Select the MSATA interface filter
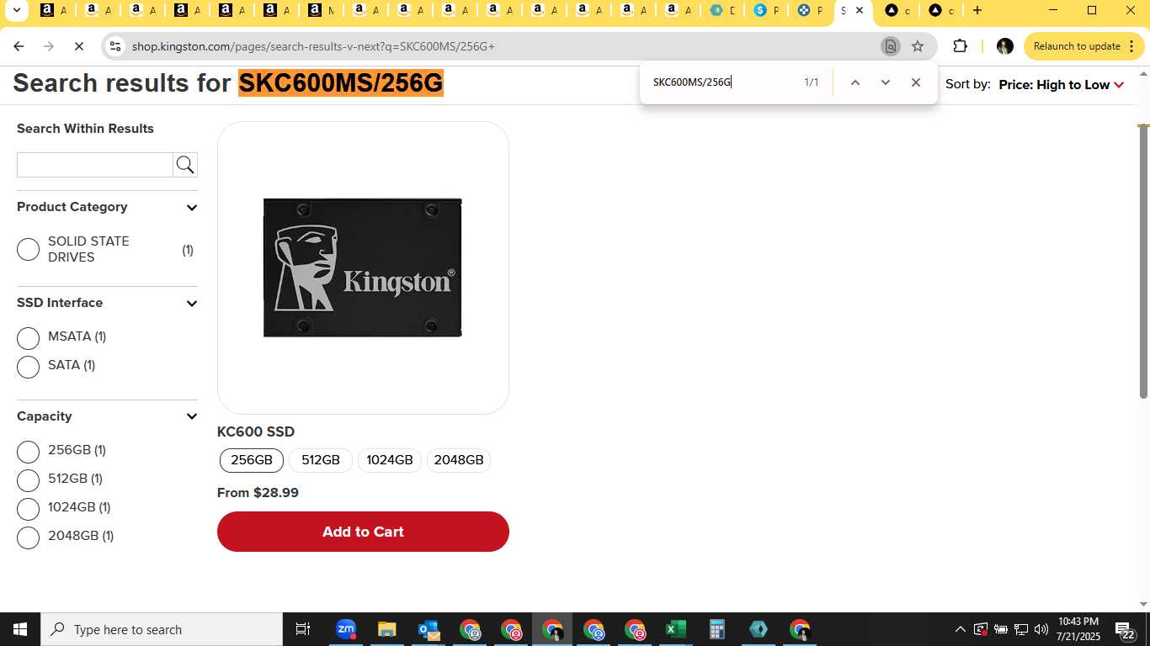The image size is (1150, 646). pyautogui.click(x=28, y=338)
